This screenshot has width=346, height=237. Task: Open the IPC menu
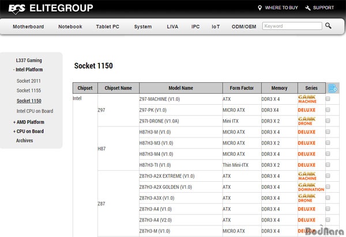click(x=195, y=26)
